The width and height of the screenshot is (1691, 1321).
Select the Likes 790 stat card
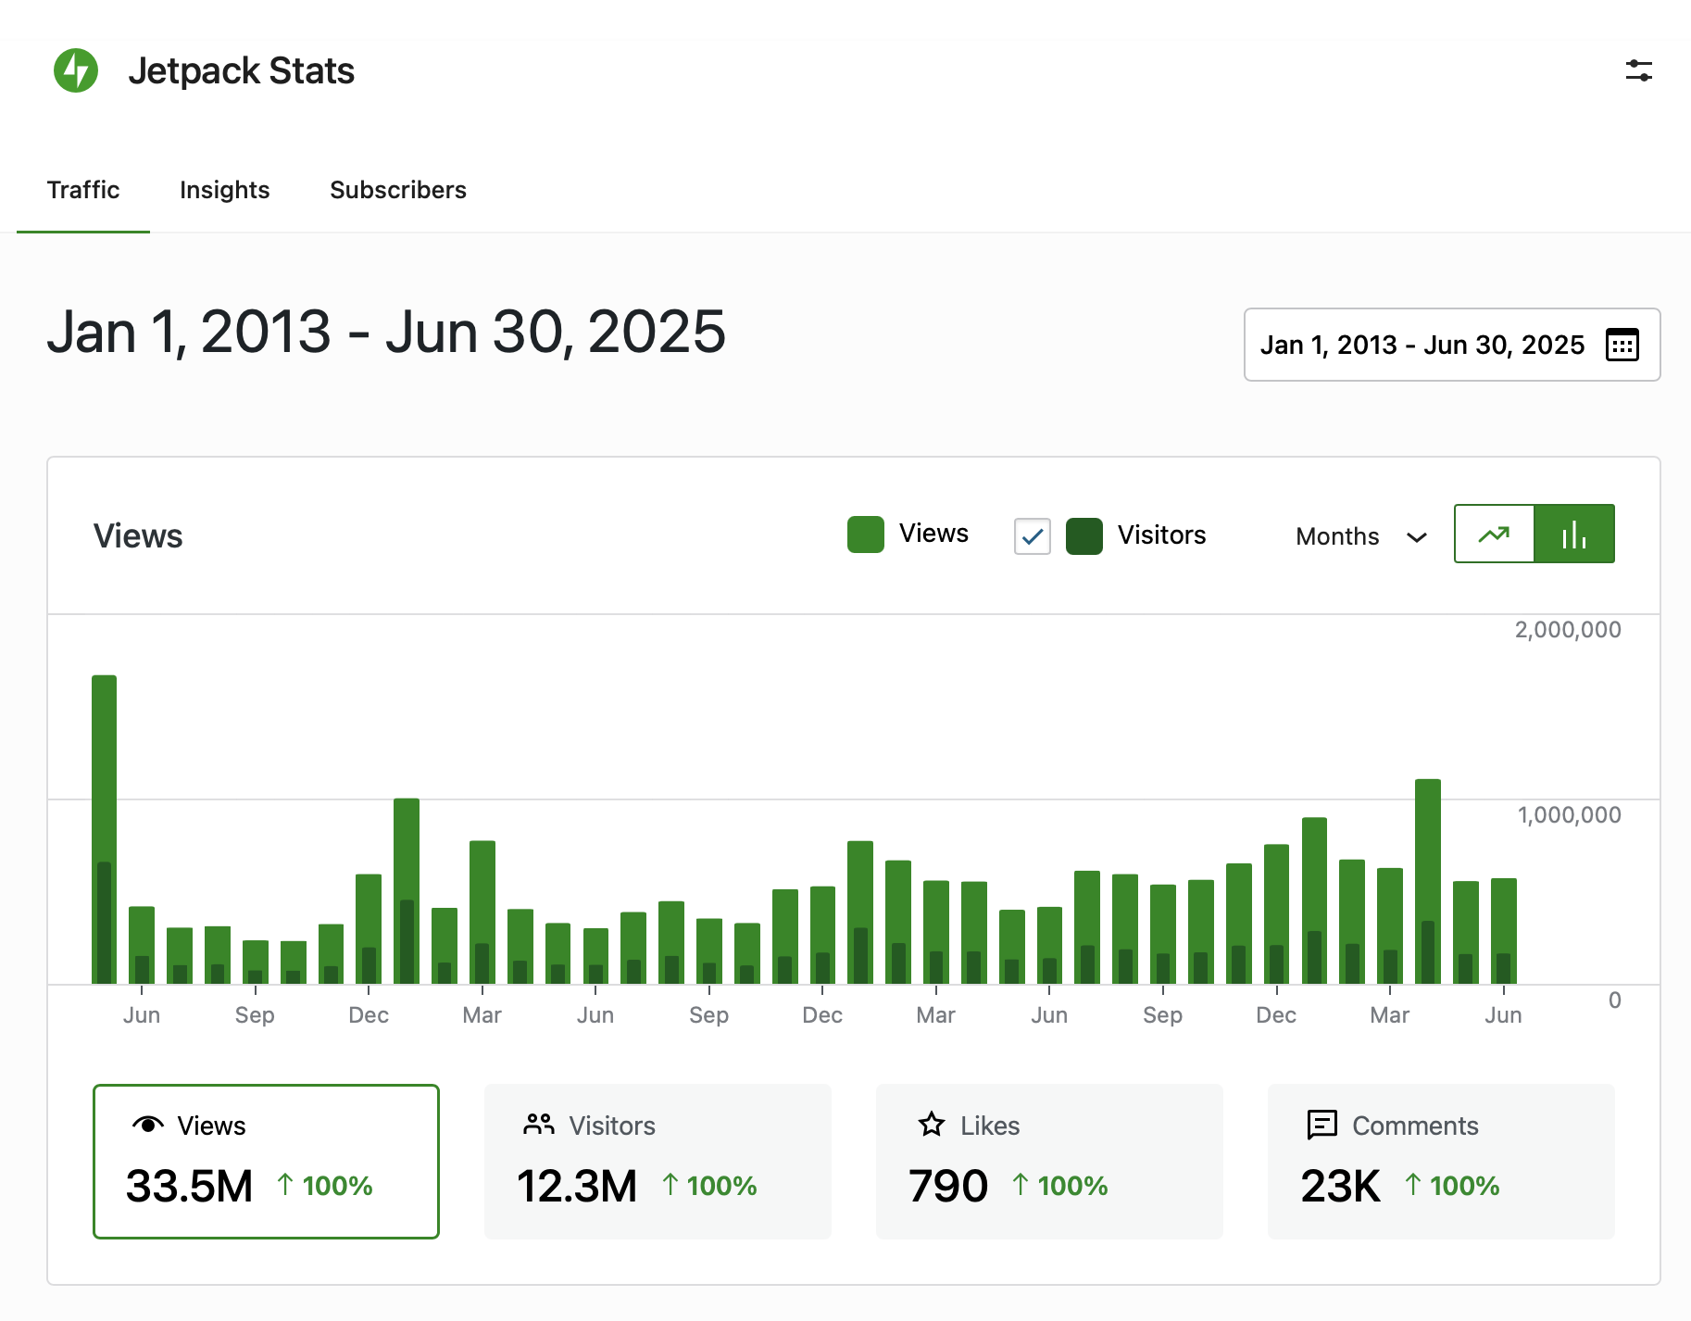click(1049, 1161)
